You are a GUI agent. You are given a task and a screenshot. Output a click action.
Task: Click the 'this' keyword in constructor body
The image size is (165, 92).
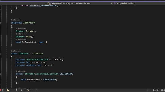[x=23, y=80]
